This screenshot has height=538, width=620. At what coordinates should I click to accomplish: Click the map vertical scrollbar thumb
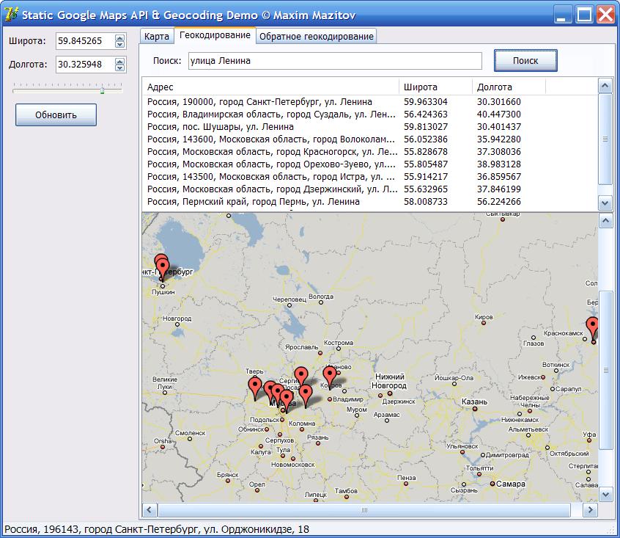(605, 370)
